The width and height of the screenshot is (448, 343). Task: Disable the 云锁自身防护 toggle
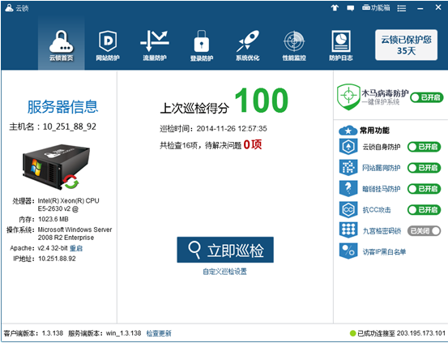424,147
